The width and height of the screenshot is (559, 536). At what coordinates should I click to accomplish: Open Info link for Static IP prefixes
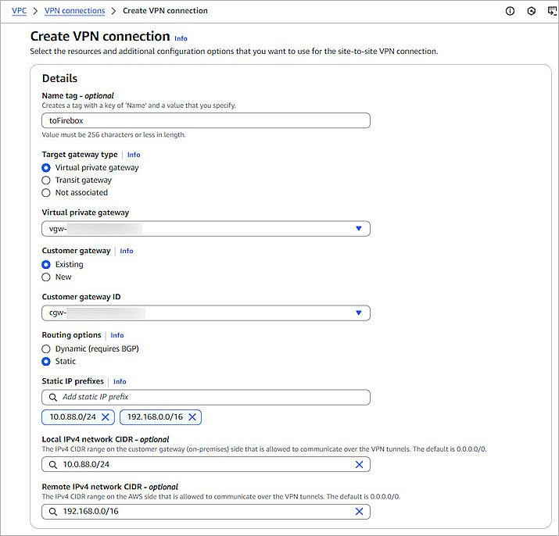(x=120, y=381)
